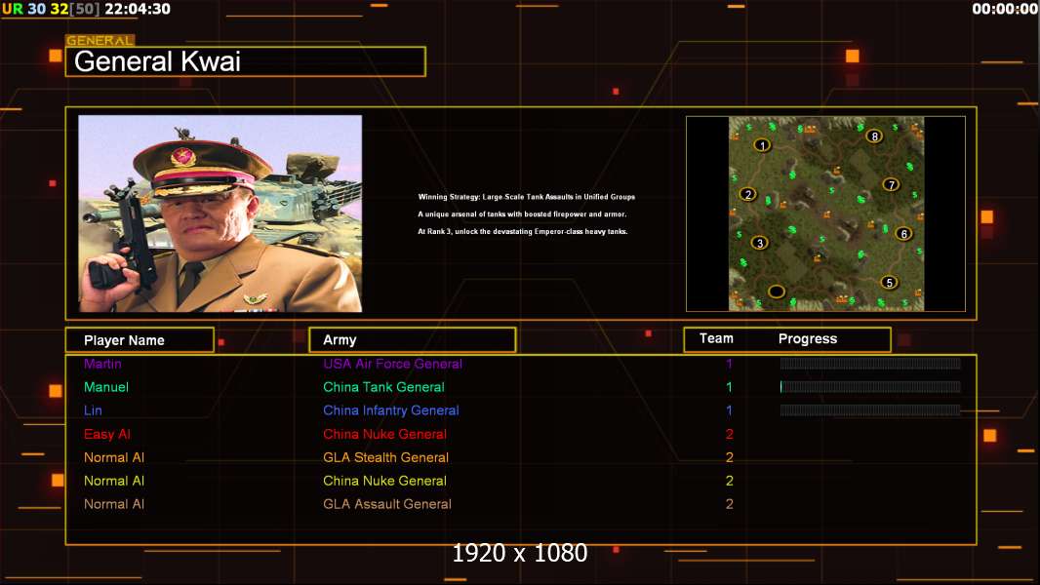1040x585 pixels.
Task: Click the 22:04:30 clock readout at top left
Action: tap(138, 9)
